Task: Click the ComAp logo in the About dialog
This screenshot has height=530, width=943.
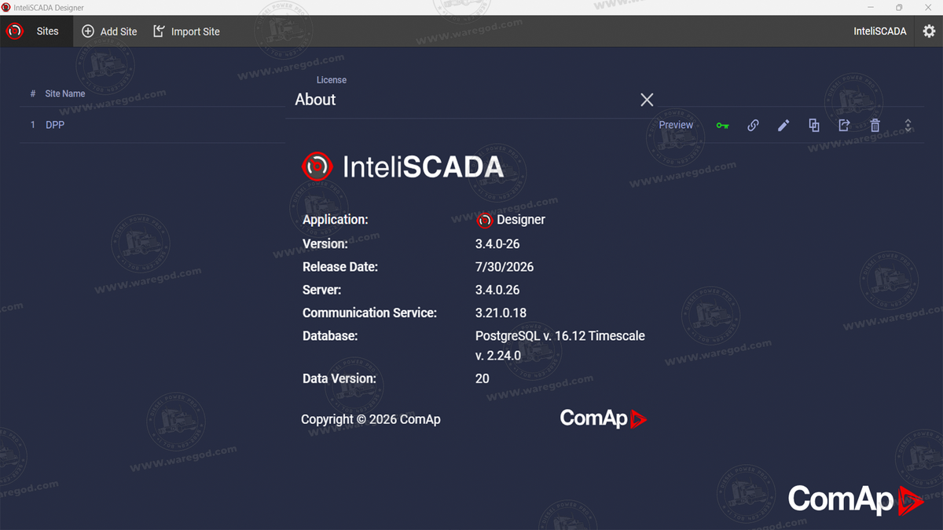Action: 603,419
